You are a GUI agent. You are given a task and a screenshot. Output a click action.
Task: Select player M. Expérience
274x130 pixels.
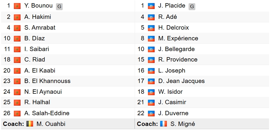[178, 38]
